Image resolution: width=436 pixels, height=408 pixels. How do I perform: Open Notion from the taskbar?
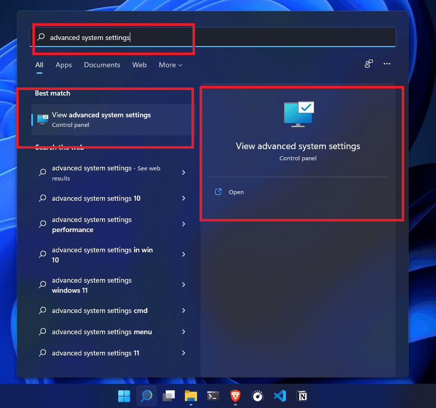pyautogui.click(x=302, y=396)
